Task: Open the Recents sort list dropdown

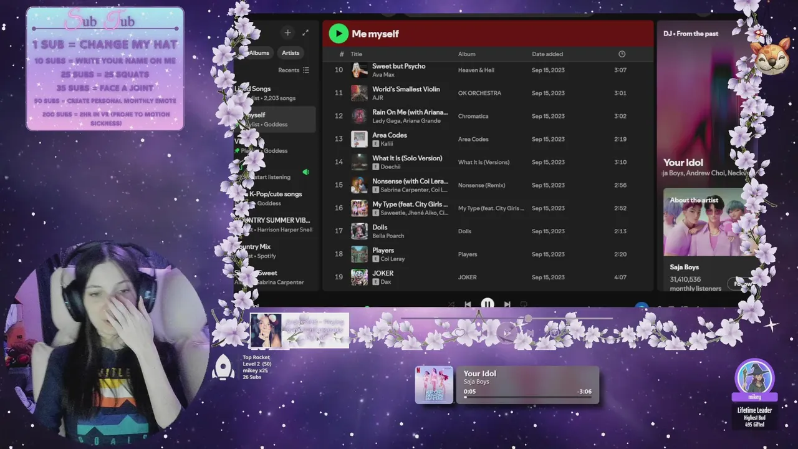Action: pos(294,70)
